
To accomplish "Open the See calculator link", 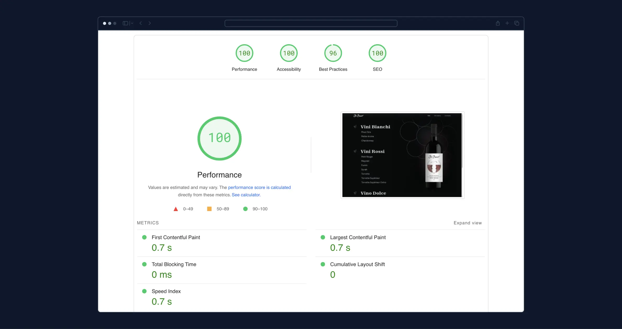I will [246, 195].
